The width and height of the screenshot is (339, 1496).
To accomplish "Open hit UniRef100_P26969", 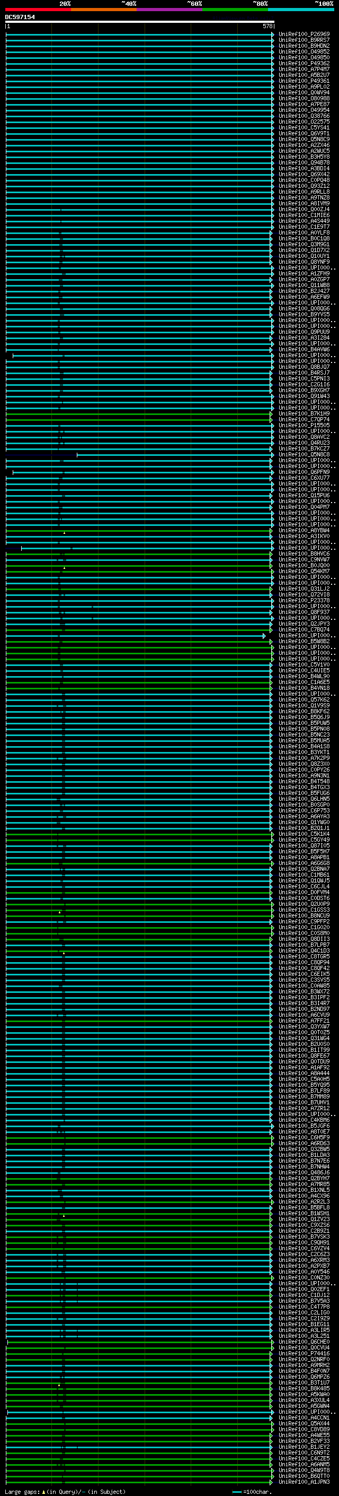I will tap(304, 34).
